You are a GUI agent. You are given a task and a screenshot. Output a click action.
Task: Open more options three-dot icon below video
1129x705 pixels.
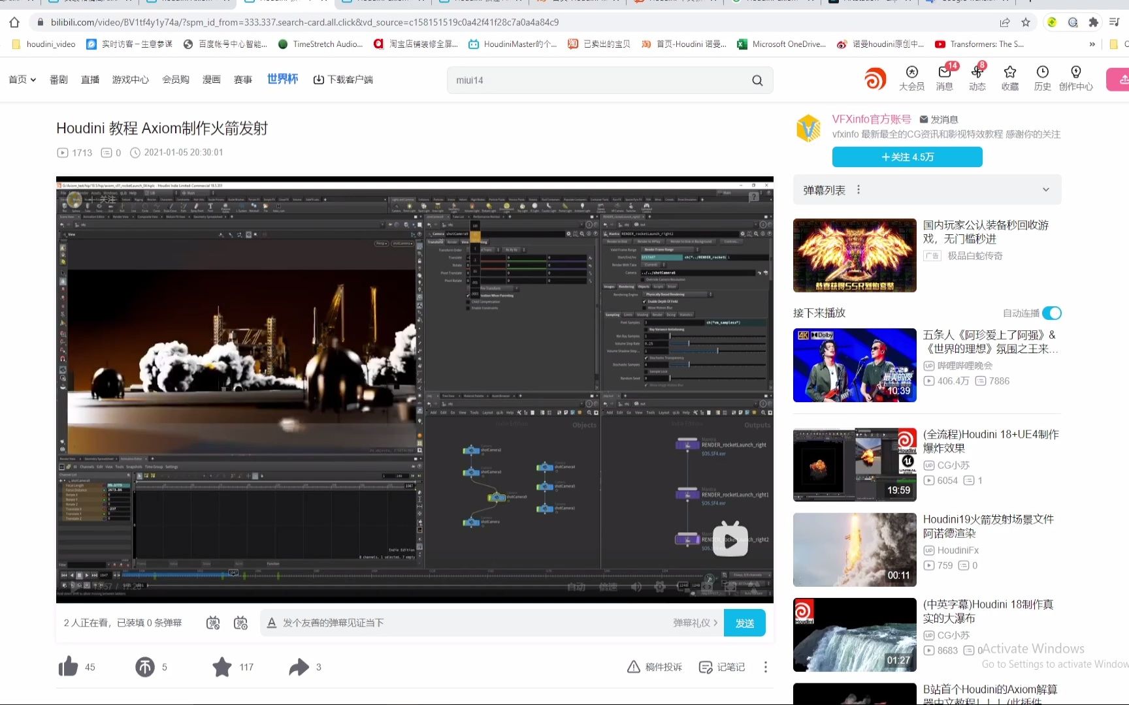coord(766,666)
